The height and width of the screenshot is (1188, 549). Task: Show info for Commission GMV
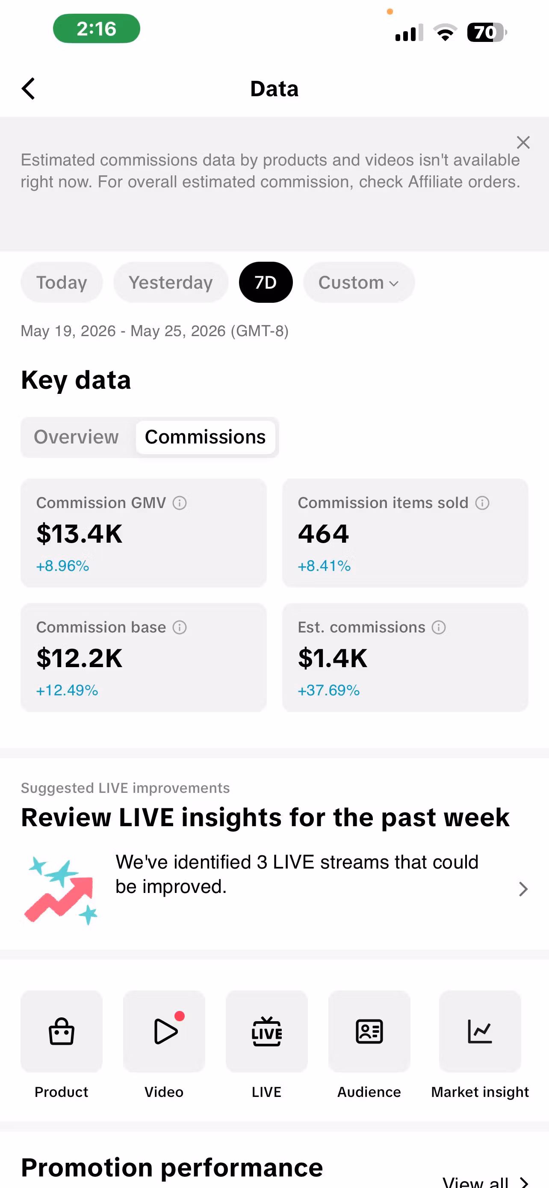[179, 502]
